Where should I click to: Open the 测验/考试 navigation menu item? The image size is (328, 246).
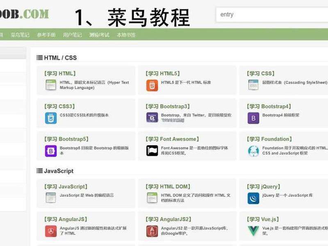tap(99, 35)
